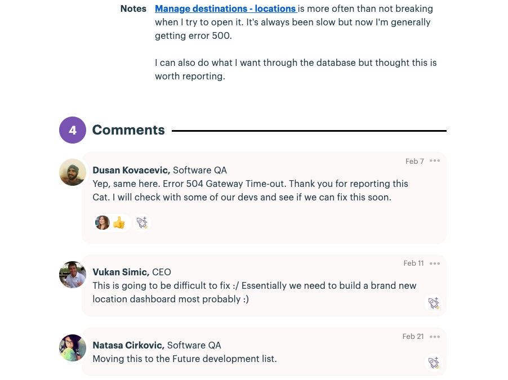Click the thumbs-up boost on Dusan's comment

click(x=119, y=222)
